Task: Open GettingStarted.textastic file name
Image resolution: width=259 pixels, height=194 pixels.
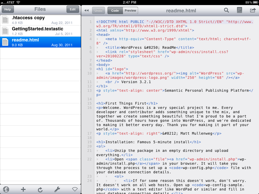Action: click(x=37, y=29)
